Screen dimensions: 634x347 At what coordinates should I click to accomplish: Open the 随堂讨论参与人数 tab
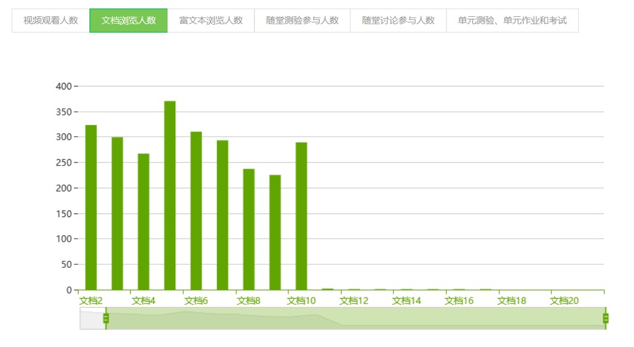pos(398,21)
